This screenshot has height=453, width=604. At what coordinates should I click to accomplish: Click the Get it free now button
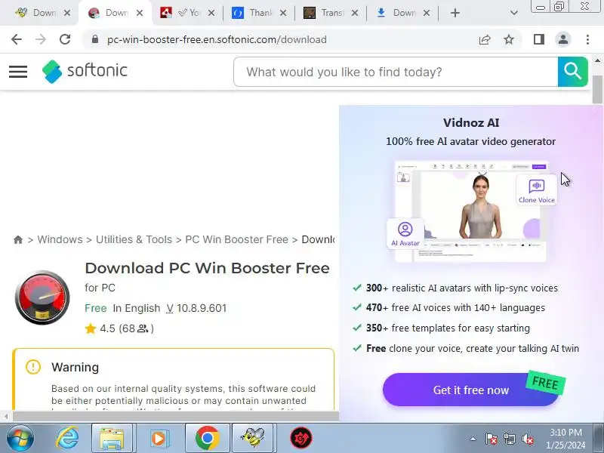point(470,390)
